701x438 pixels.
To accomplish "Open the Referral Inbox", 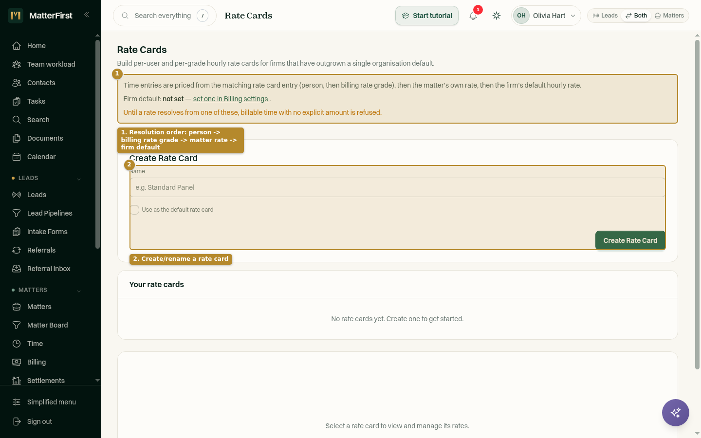I will [48, 269].
